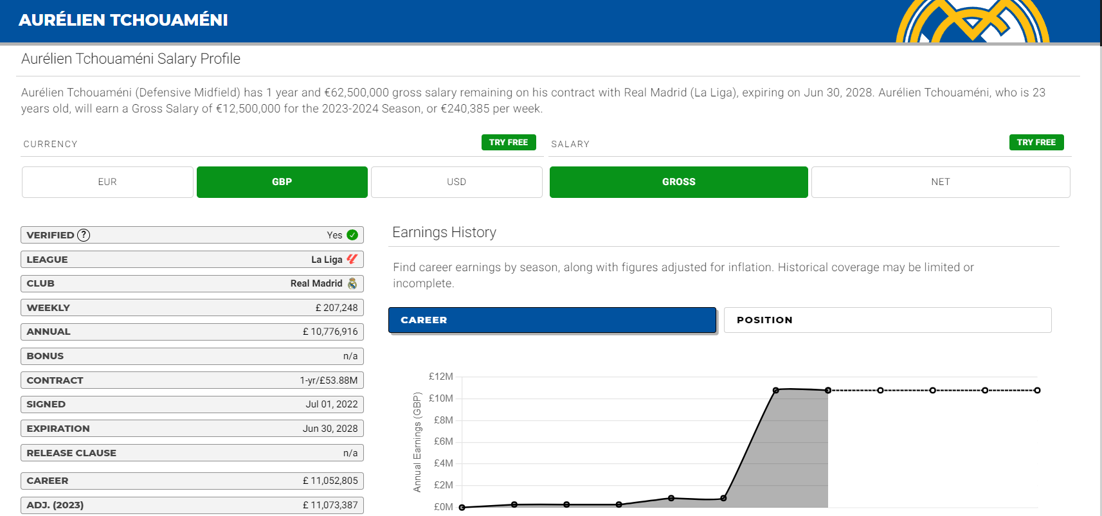Click the chart's highest solid-line data point
Screen dimensions: 1102x516
776,390
